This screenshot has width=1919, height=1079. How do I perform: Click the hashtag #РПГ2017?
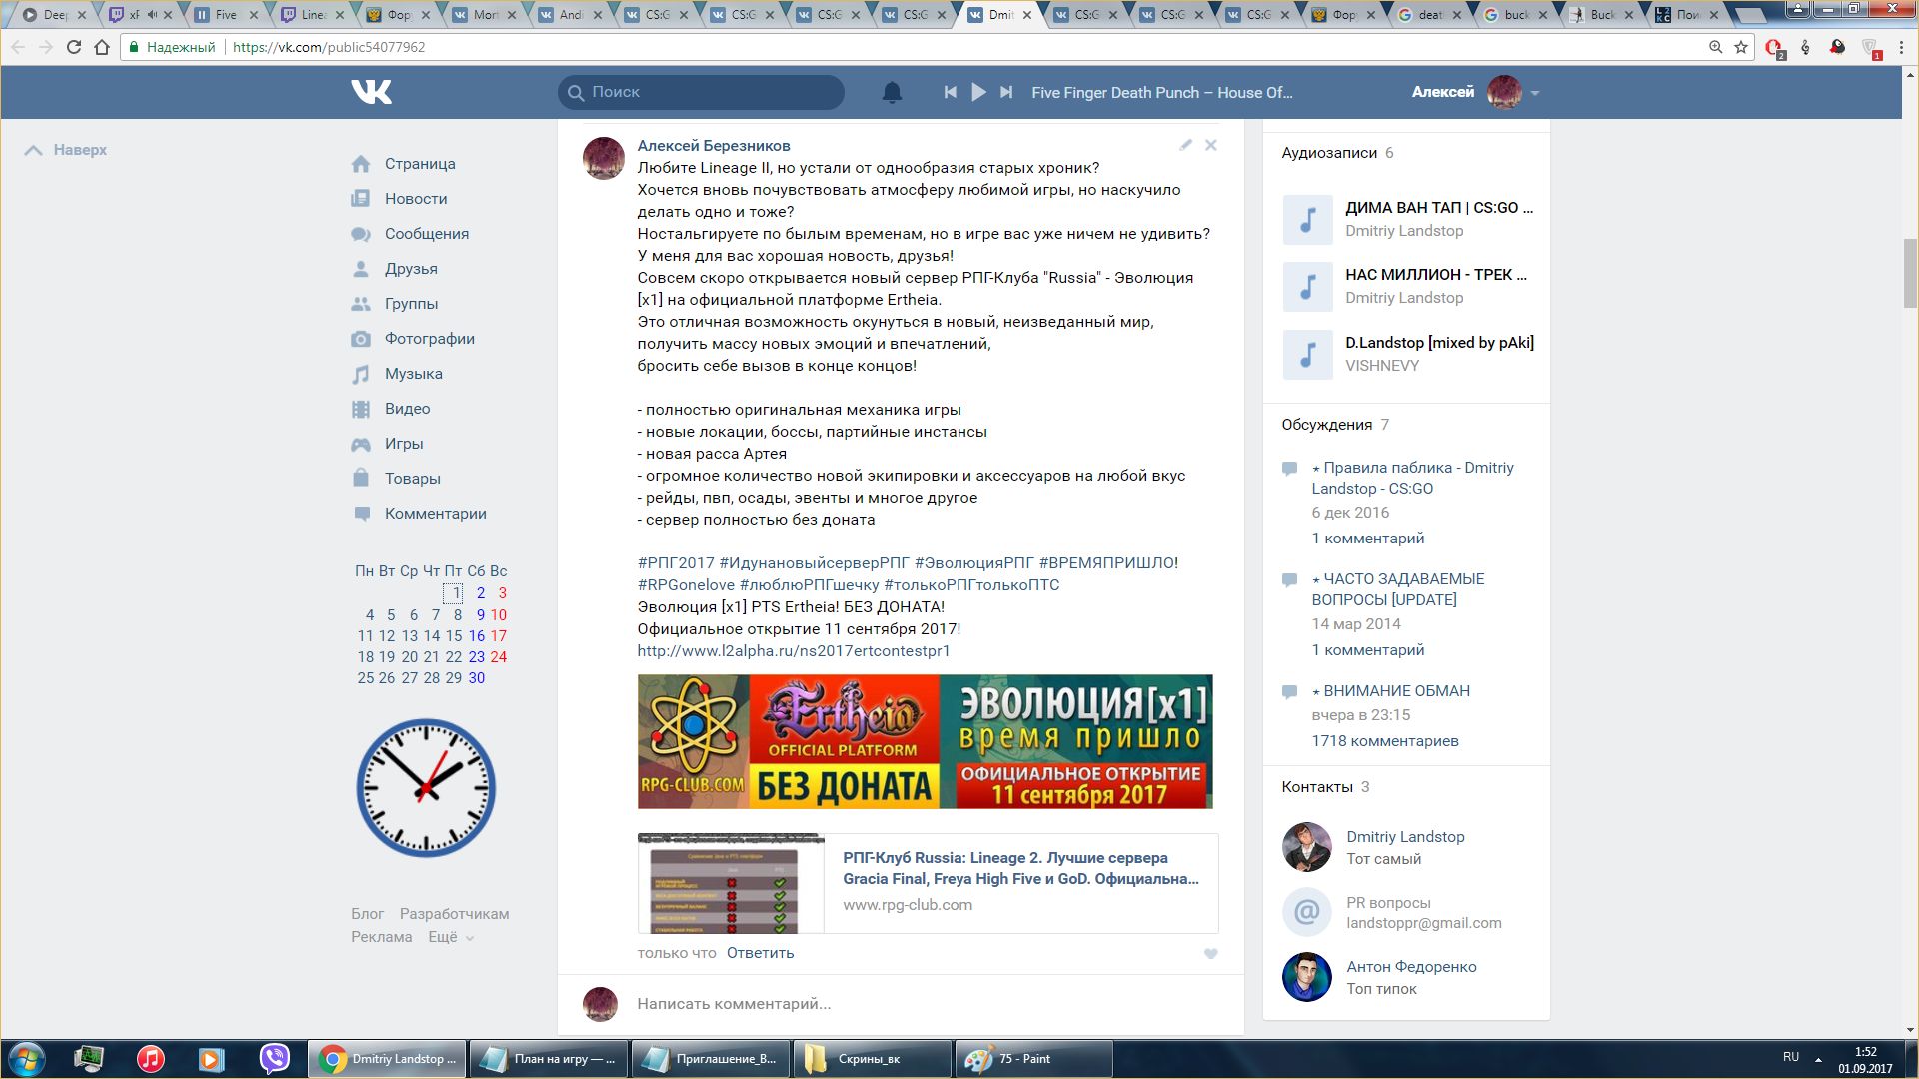coord(676,563)
